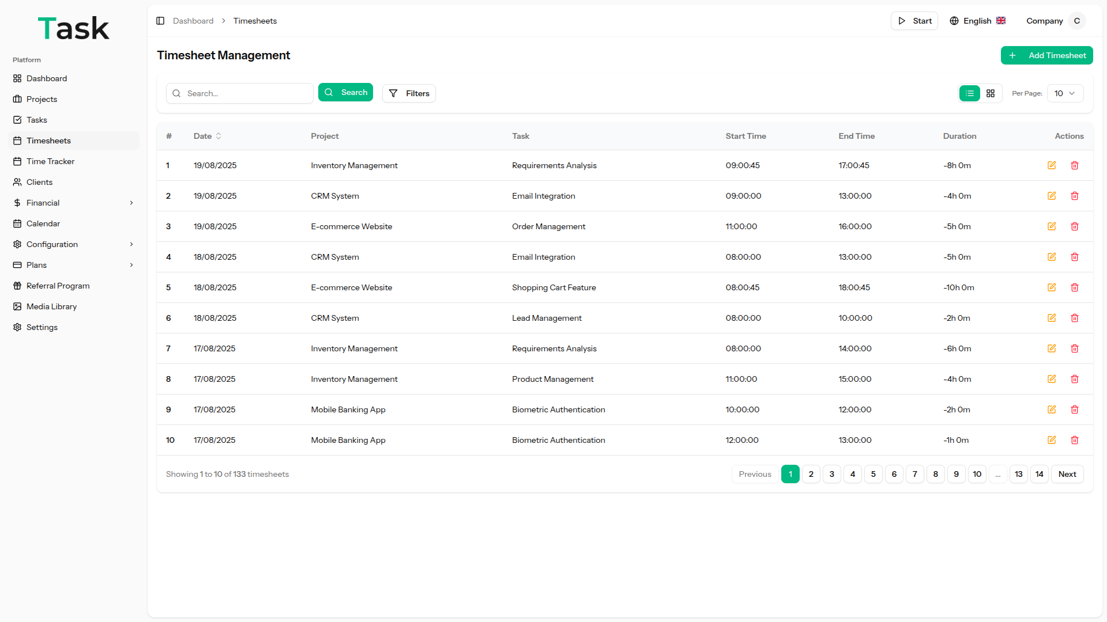Click edit icon for Shopping Cart Feature row

click(1052, 287)
